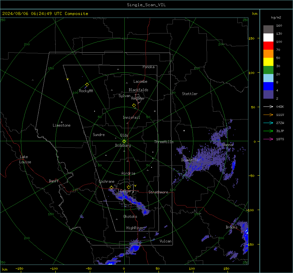Viewport: 293px width, 273px height.
Task: Click the orange 111V arrow icon
Action: (x=268, y=115)
